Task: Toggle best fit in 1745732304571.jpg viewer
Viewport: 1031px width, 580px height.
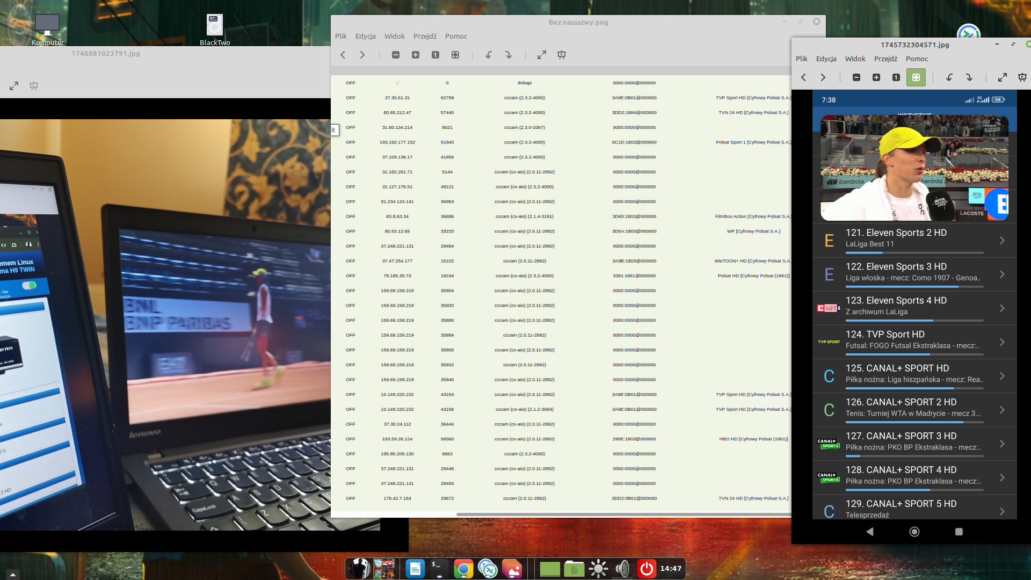Action: [916, 77]
